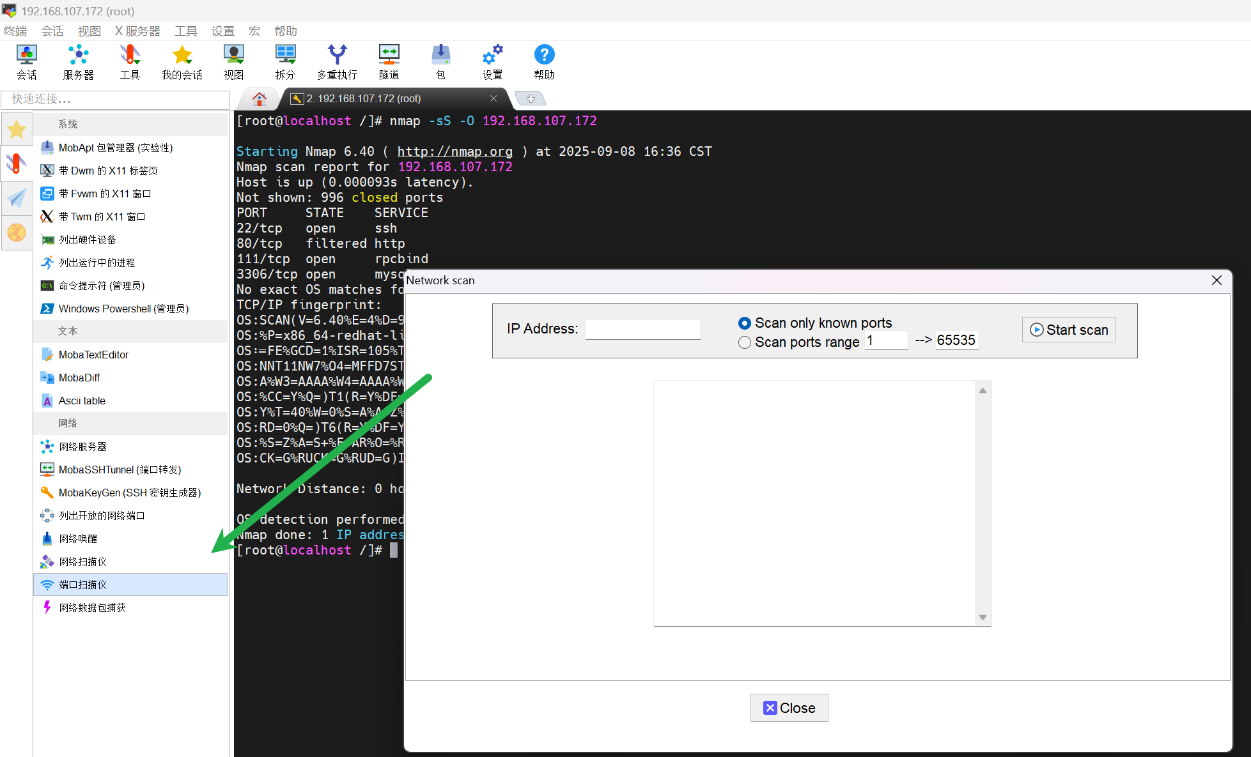Click the 帮助 question mark toolbar icon
The width and height of the screenshot is (1251, 757).
coord(544,62)
